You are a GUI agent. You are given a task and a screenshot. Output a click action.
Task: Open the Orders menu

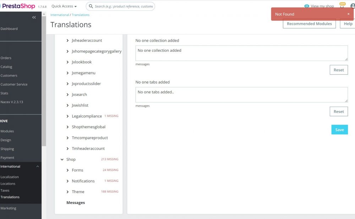point(6,58)
